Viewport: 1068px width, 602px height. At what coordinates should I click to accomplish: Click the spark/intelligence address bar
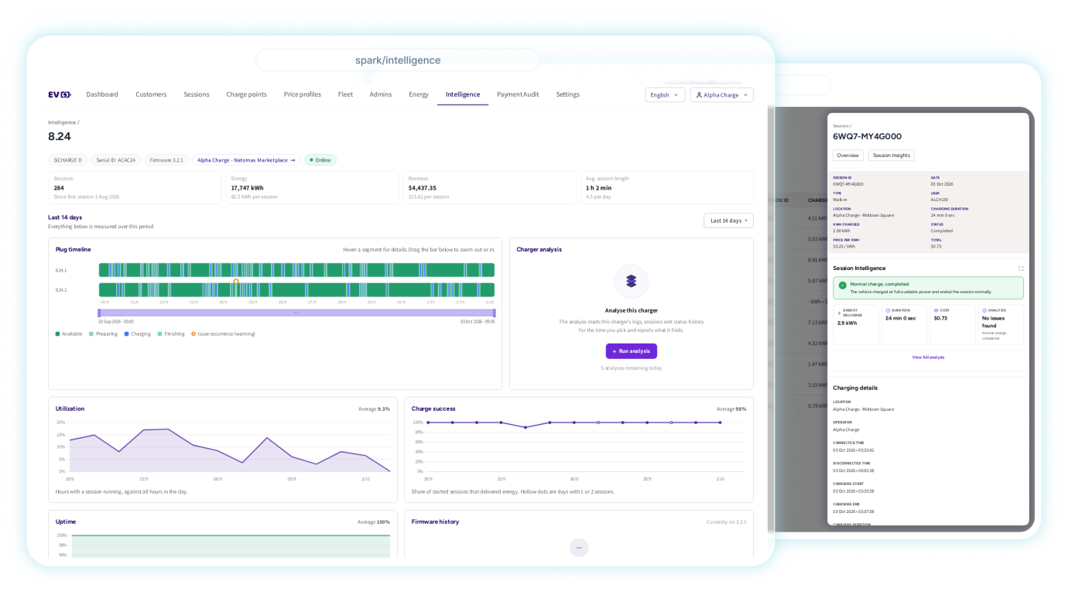pyautogui.click(x=398, y=60)
